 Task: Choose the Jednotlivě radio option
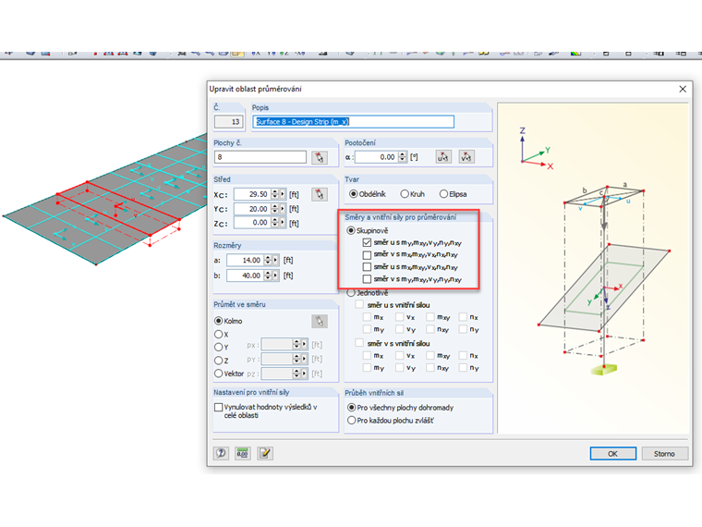(x=351, y=293)
